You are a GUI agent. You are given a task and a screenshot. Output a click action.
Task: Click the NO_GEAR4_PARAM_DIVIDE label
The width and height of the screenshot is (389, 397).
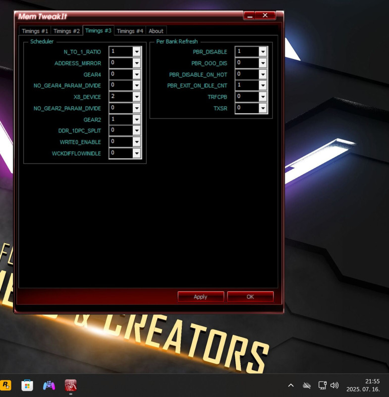pos(67,85)
